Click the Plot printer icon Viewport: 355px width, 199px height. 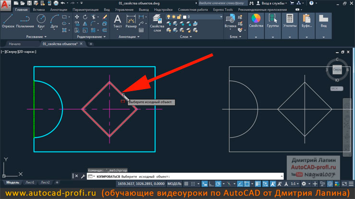pyautogui.click(x=56, y=3)
